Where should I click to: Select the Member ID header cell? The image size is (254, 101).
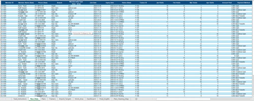coord(9,3)
